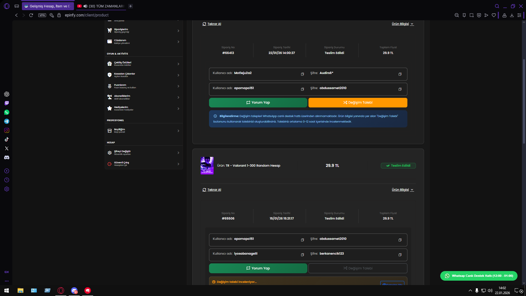
Task: Open Hediyelerim in the account menu
Action: 144,109
